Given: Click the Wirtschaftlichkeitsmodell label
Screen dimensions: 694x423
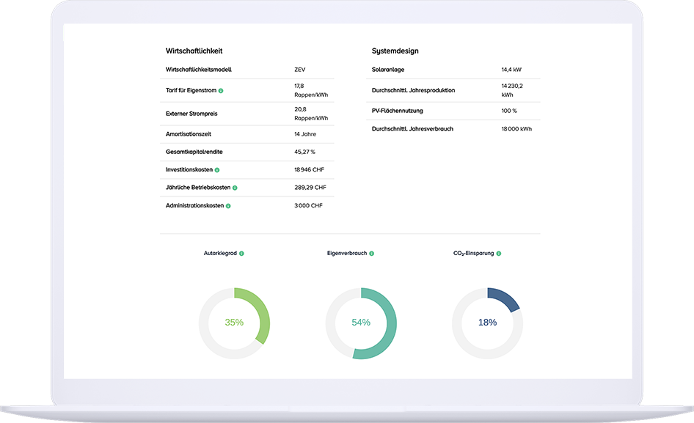Looking at the screenshot, I should 198,70.
